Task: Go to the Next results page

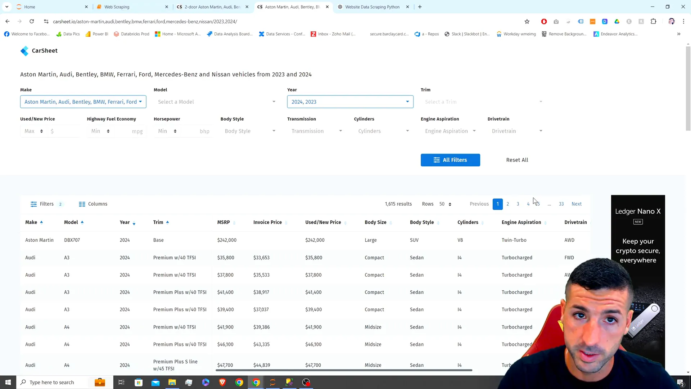Action: point(576,204)
